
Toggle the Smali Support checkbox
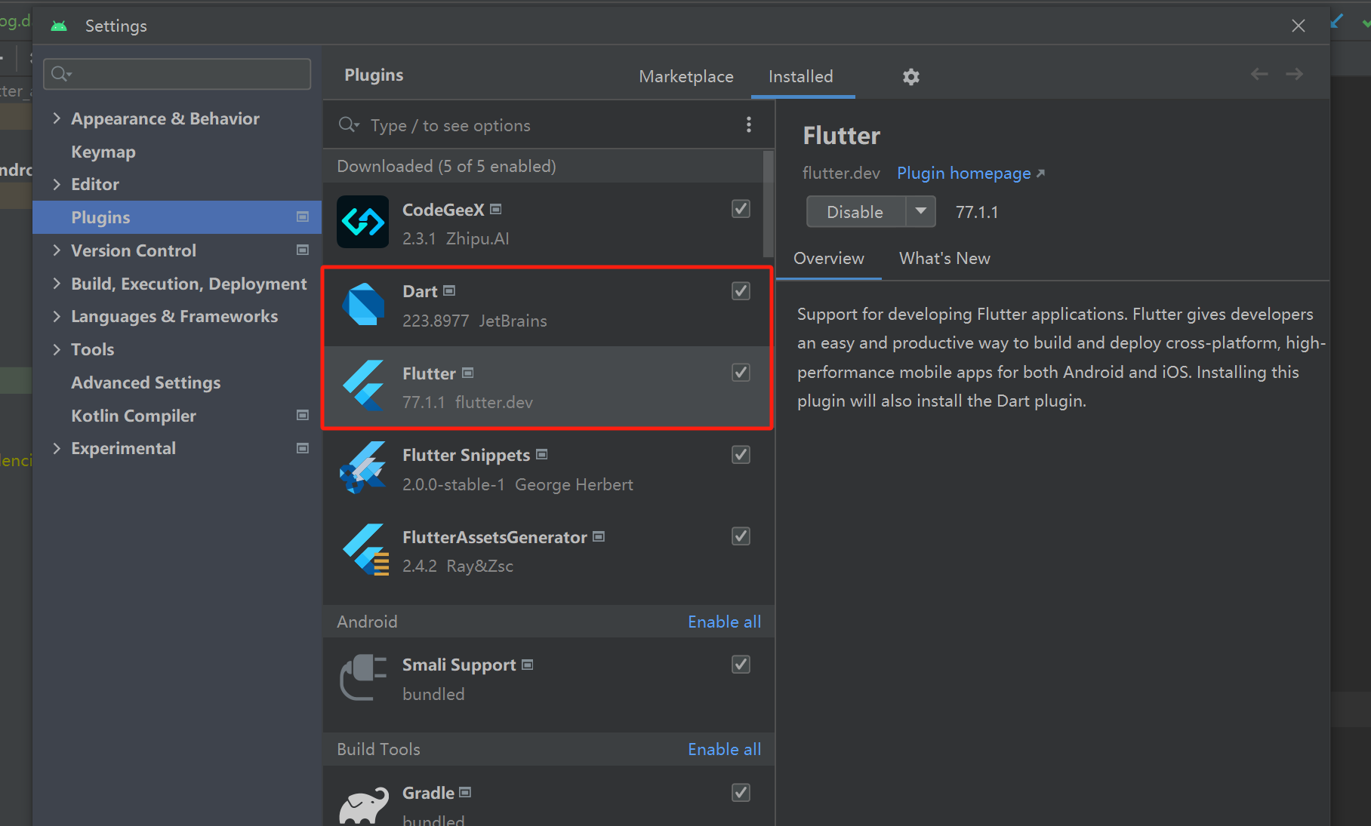click(741, 665)
